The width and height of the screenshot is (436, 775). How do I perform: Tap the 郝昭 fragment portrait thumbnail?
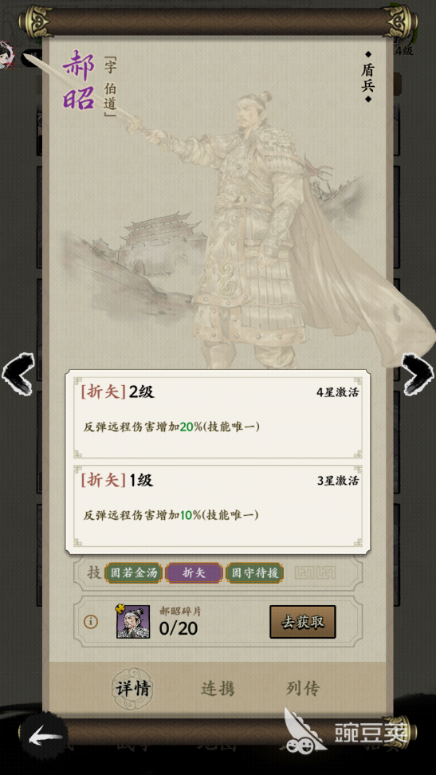click(132, 621)
